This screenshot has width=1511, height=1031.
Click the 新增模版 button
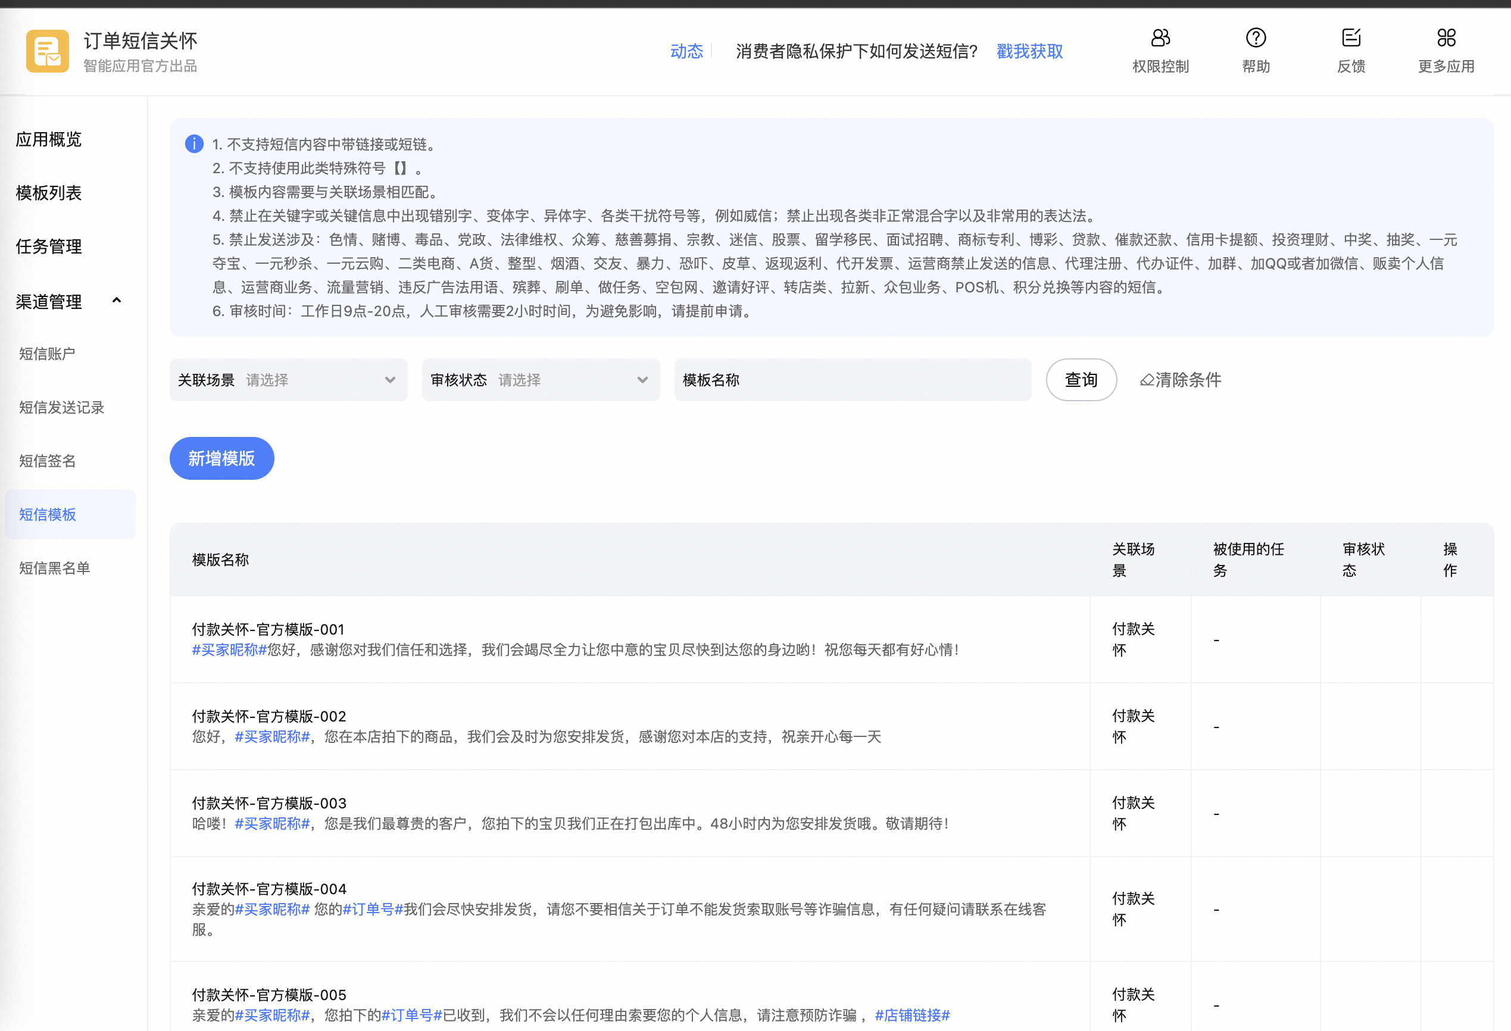point(221,458)
